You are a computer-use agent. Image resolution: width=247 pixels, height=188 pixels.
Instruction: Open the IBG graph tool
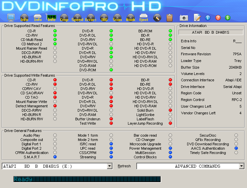tap(104, 18)
